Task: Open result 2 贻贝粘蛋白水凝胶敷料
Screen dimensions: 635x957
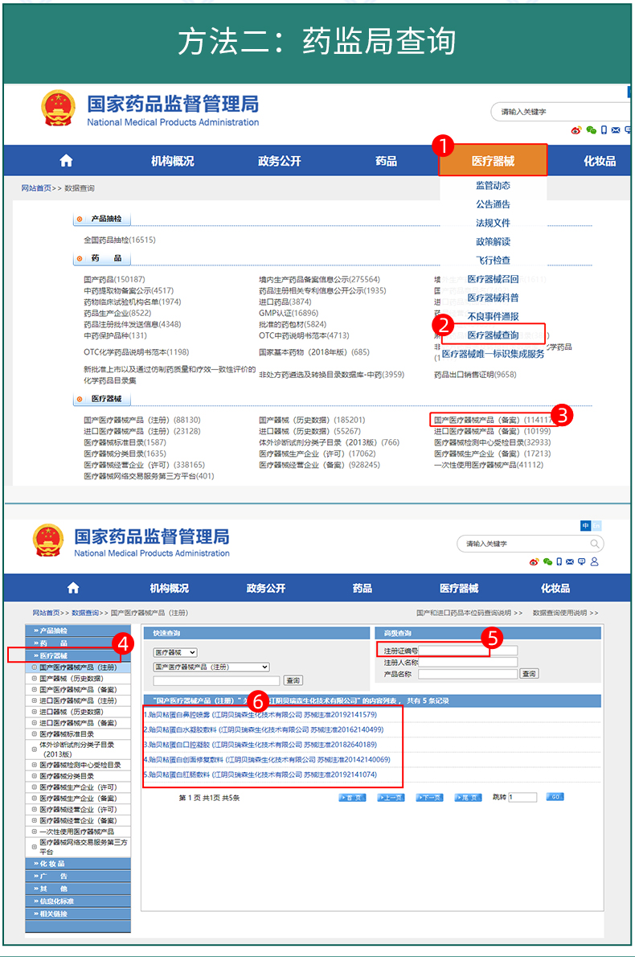Action: pyautogui.click(x=264, y=729)
